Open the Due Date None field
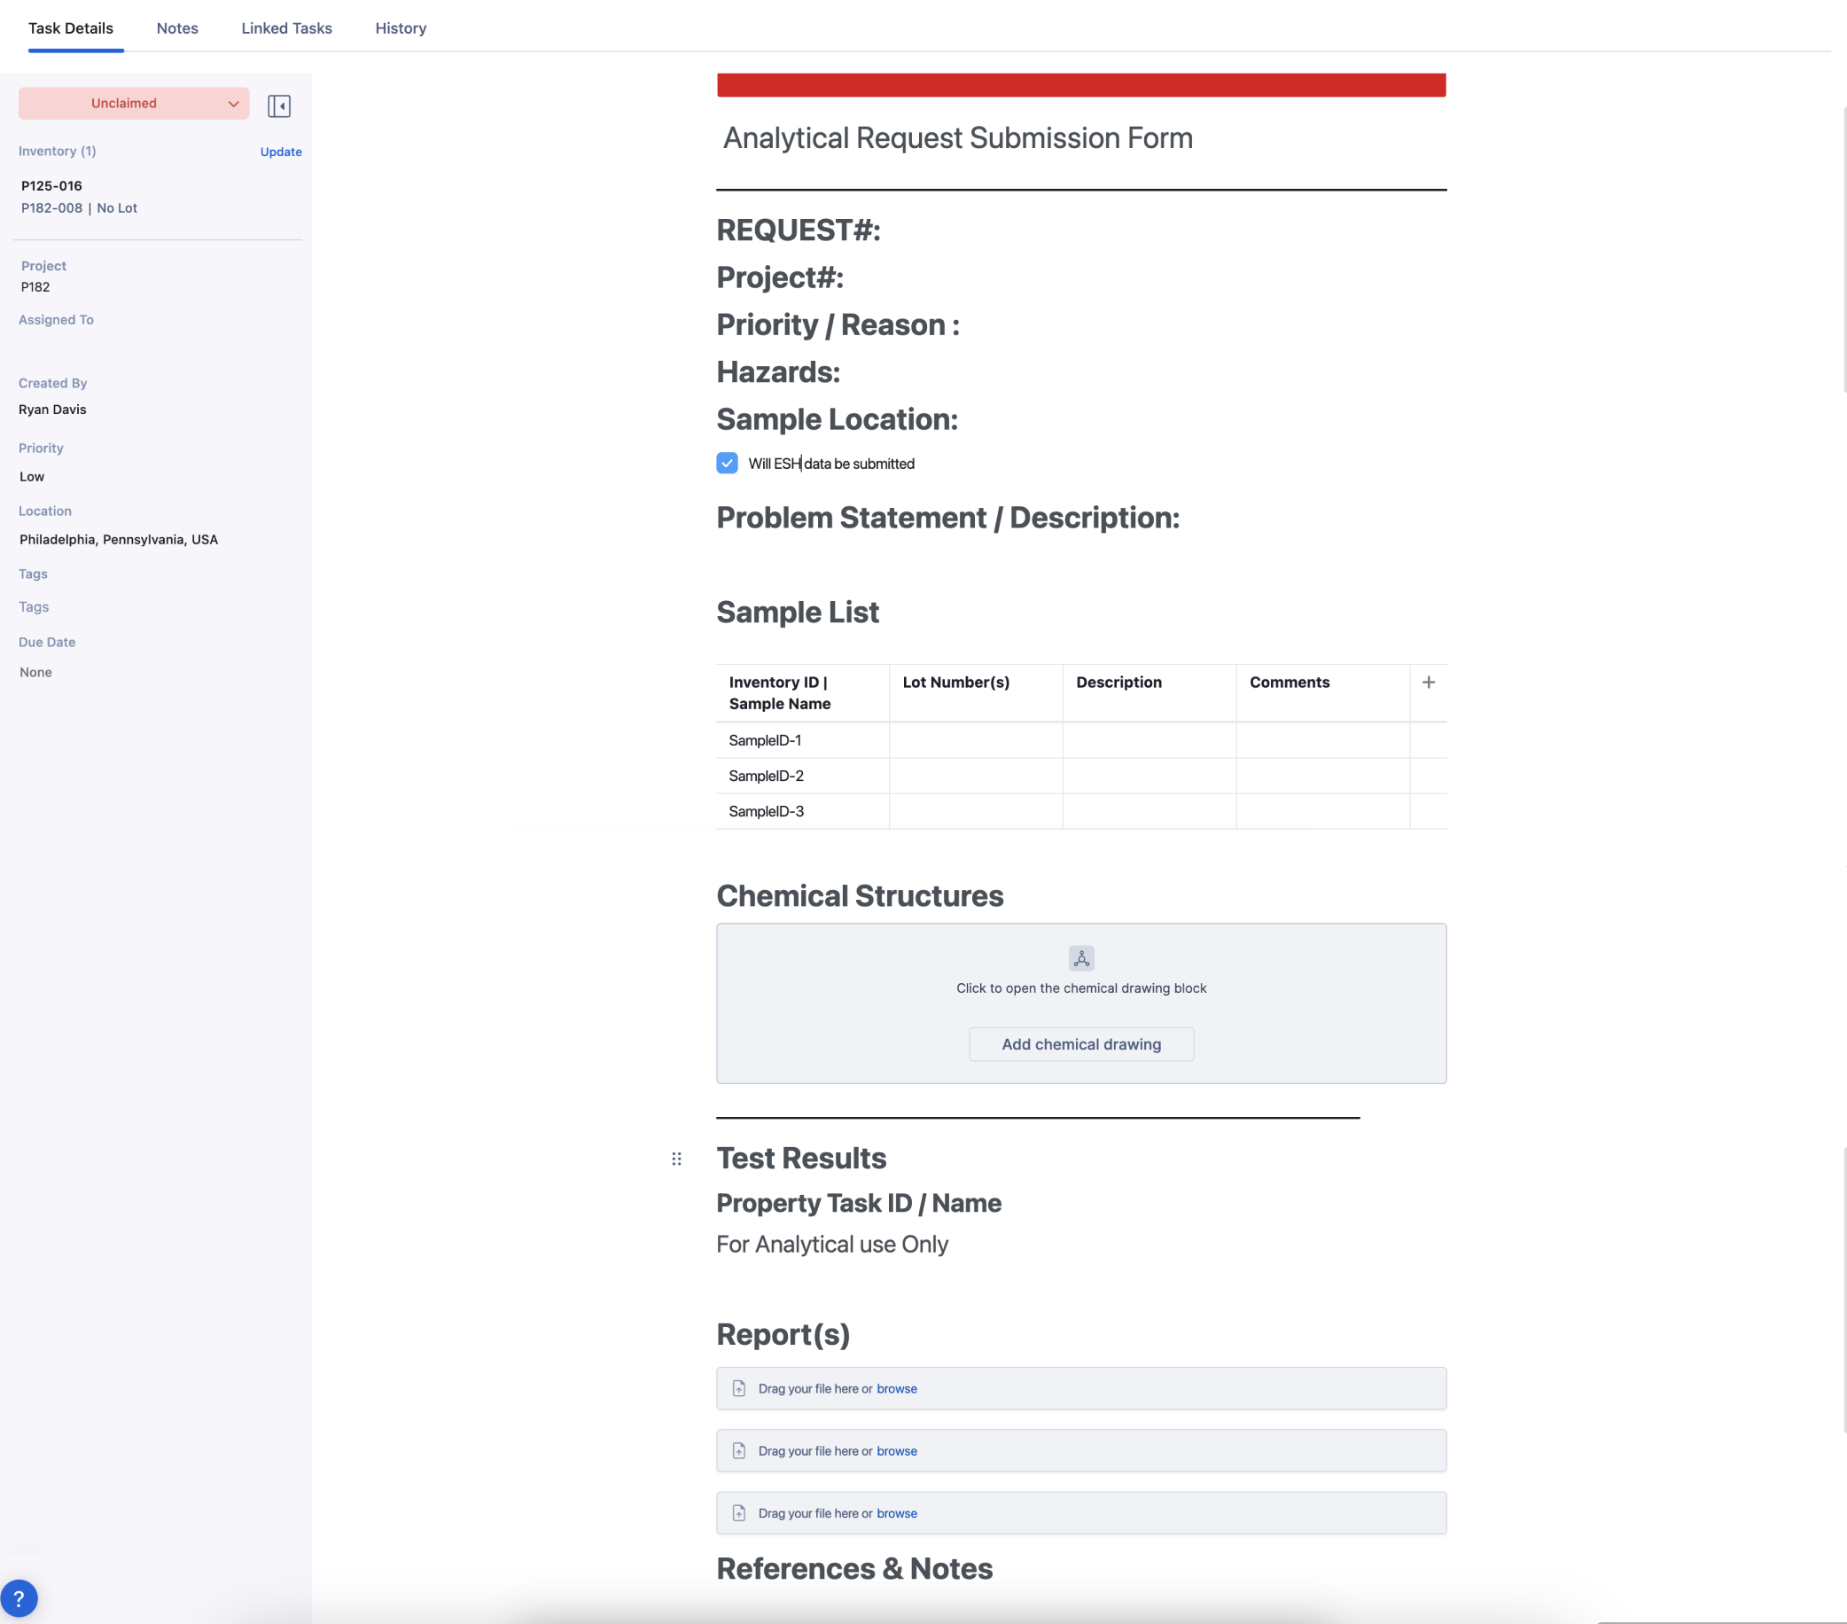1847x1624 pixels. pyautogui.click(x=36, y=672)
